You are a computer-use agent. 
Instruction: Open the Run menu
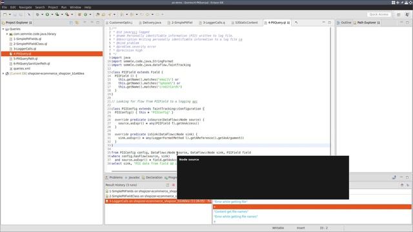click(64, 7)
